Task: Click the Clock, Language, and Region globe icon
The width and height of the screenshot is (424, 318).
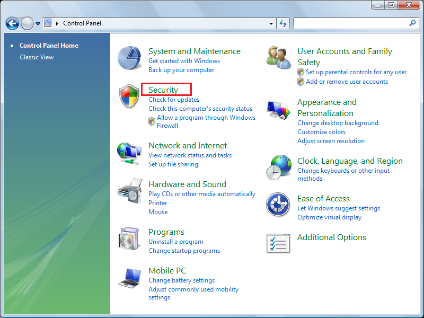Action: pyautogui.click(x=279, y=167)
